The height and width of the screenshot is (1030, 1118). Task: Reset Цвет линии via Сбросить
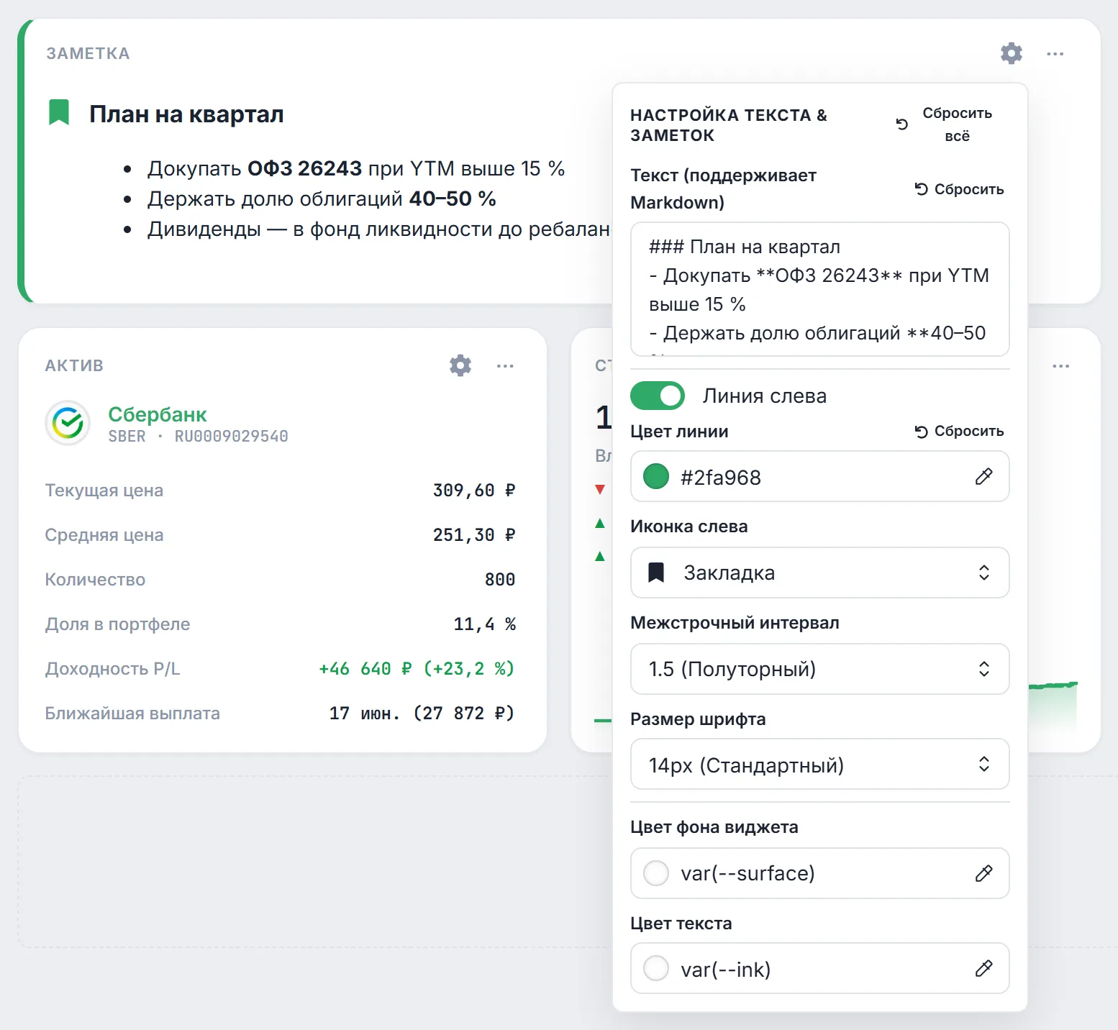(959, 431)
